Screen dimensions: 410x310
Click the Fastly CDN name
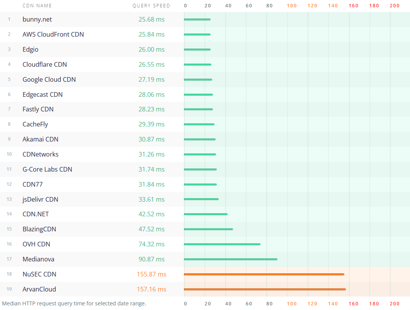pos(38,110)
